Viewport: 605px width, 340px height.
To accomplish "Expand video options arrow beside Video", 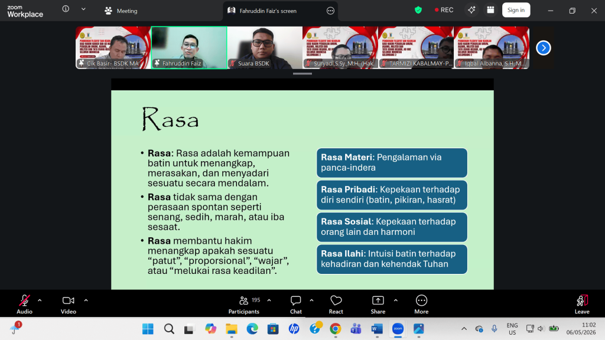I will (x=86, y=300).
